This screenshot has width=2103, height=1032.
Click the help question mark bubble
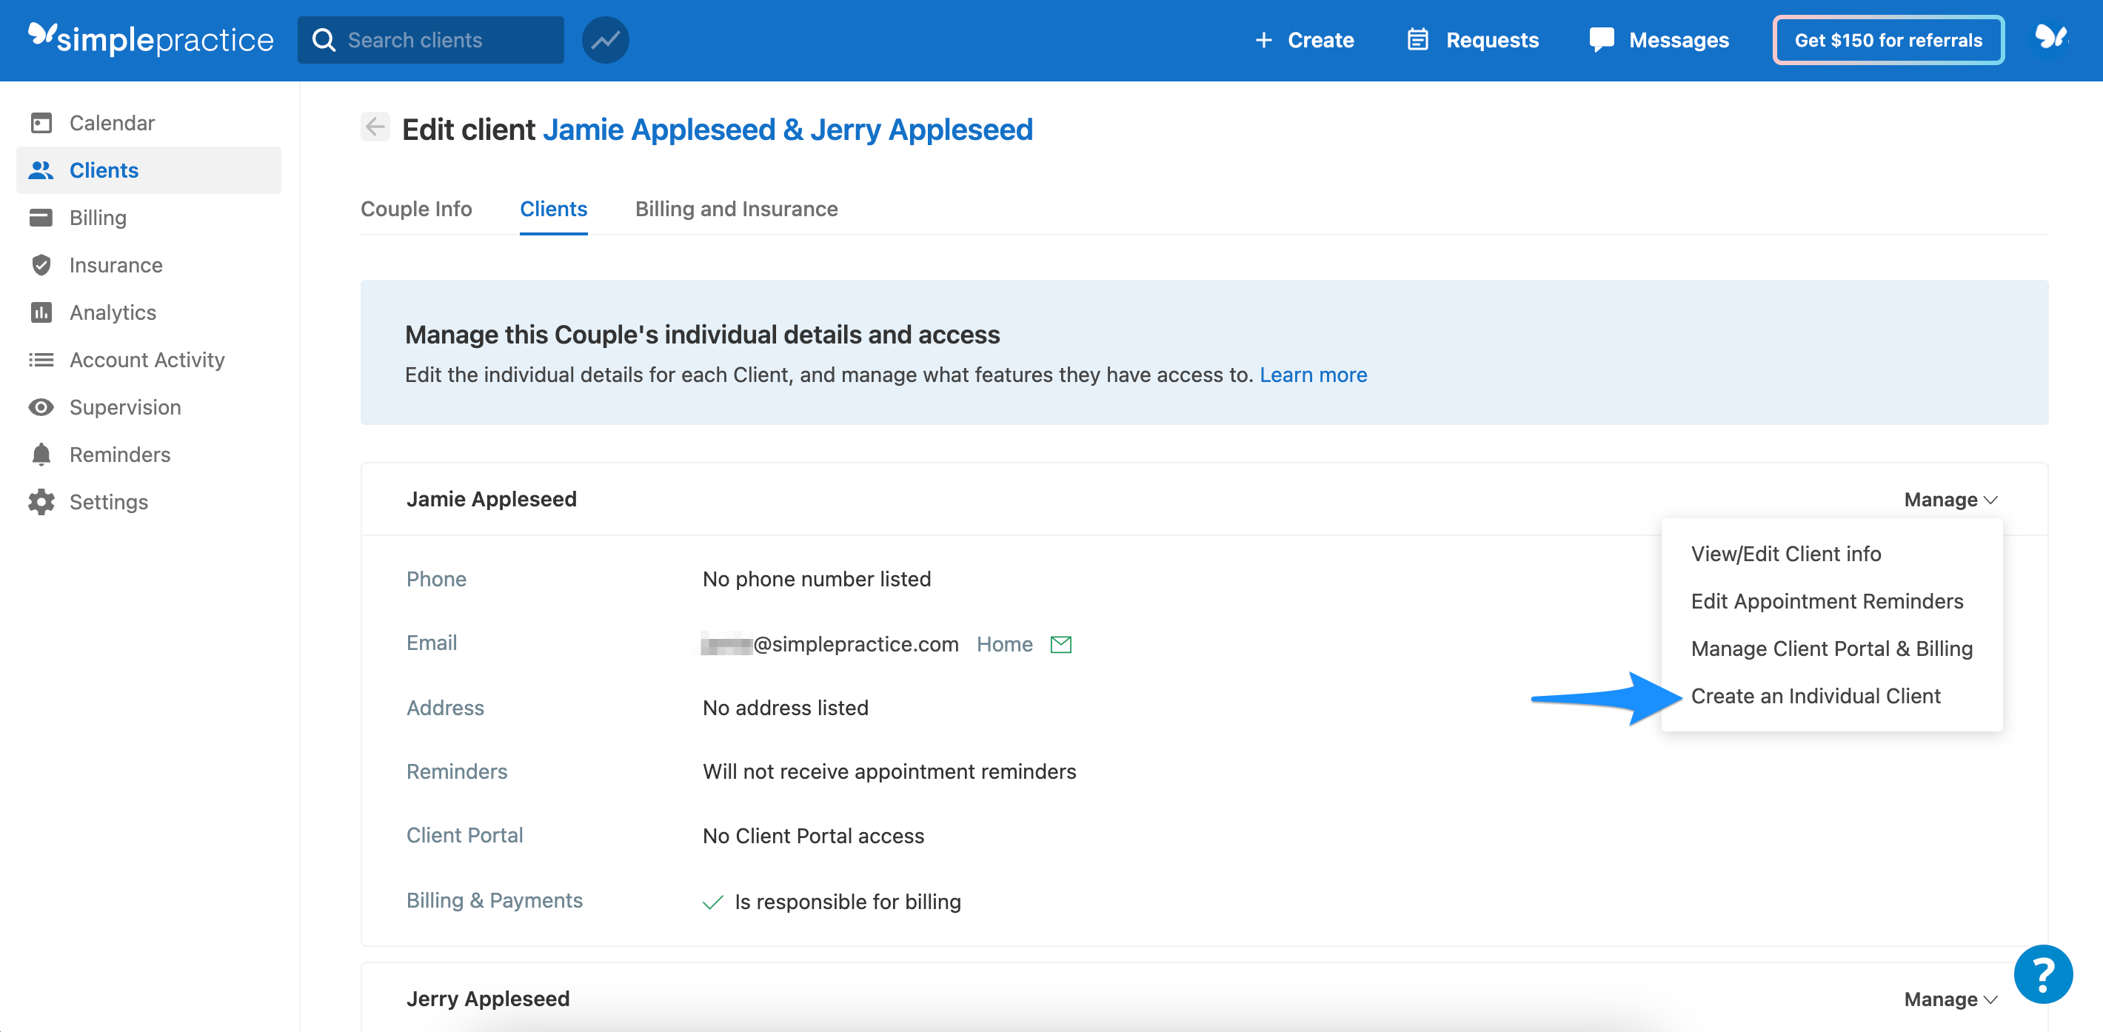[x=2044, y=974]
